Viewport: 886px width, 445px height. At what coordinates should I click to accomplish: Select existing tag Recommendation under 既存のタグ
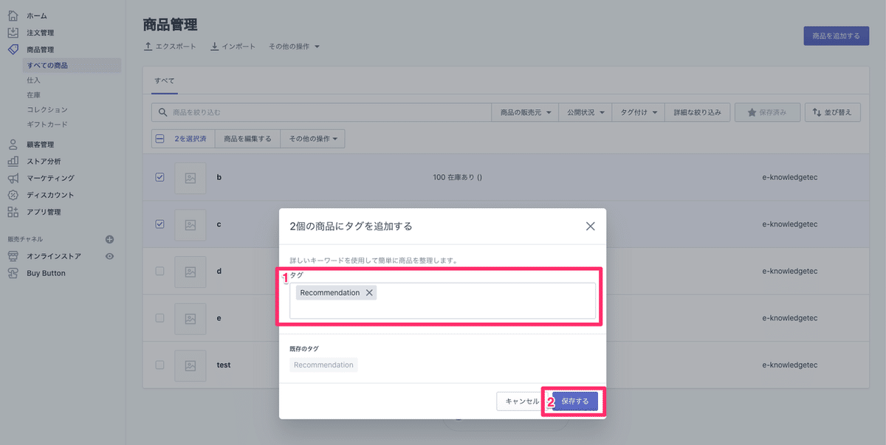pos(323,365)
